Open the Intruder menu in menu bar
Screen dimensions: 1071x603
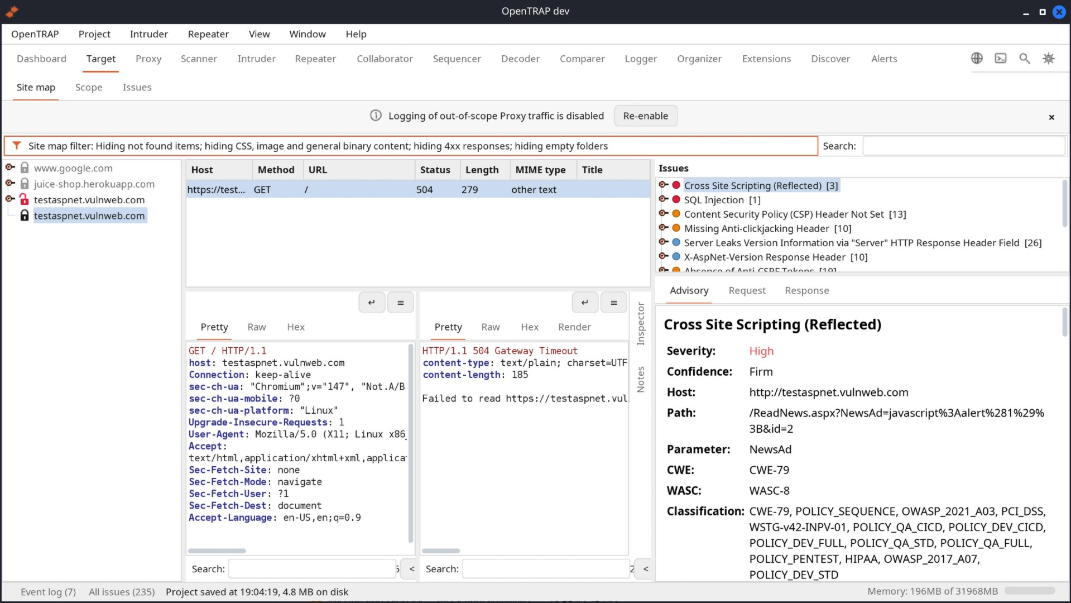tap(148, 34)
